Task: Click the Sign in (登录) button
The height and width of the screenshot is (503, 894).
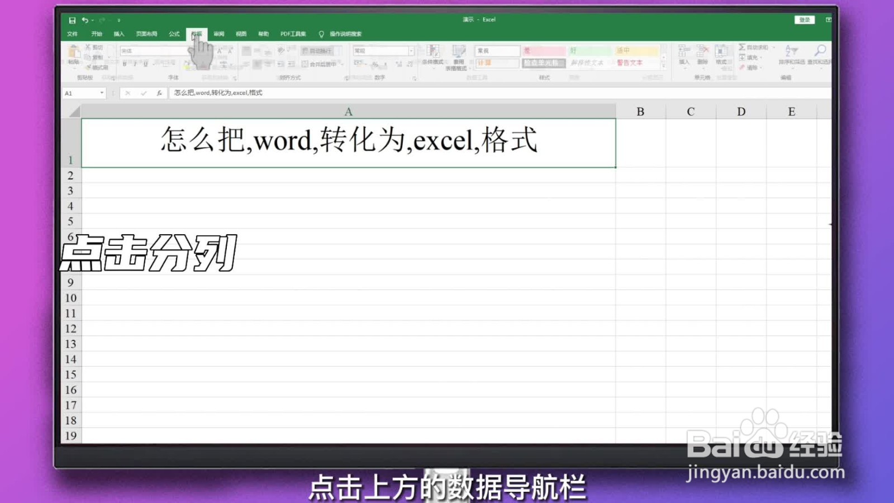Action: coord(805,20)
